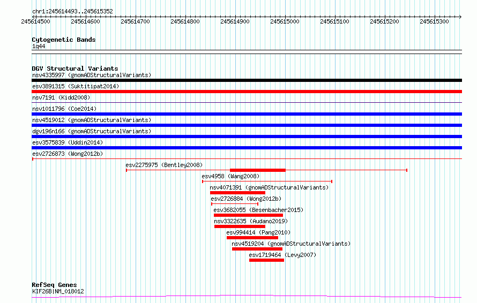Click the red bar under esv3891315
Image resolution: width=477 pixels, height=303 pixels.
tap(247, 92)
